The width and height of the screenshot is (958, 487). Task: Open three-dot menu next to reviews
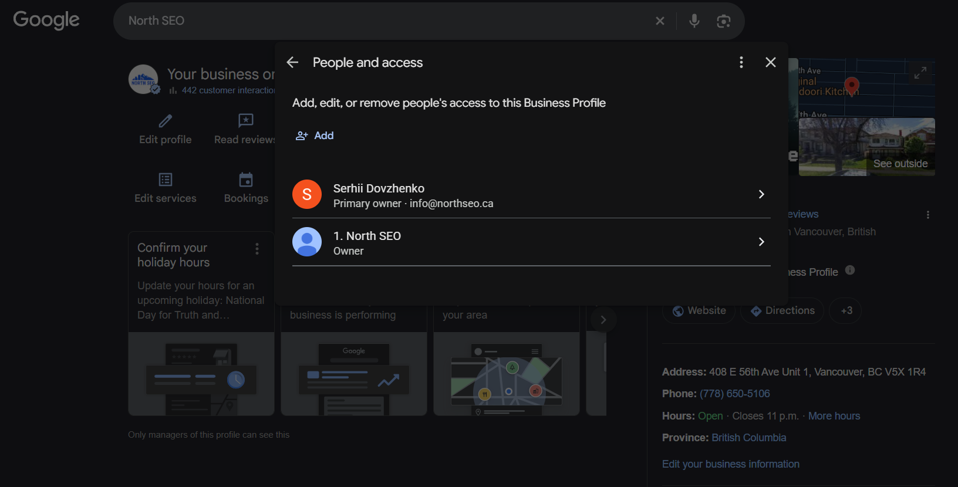click(928, 215)
